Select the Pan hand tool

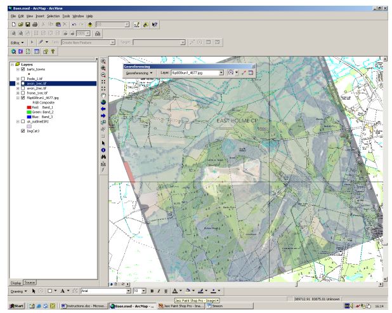pyautogui.click(x=103, y=95)
